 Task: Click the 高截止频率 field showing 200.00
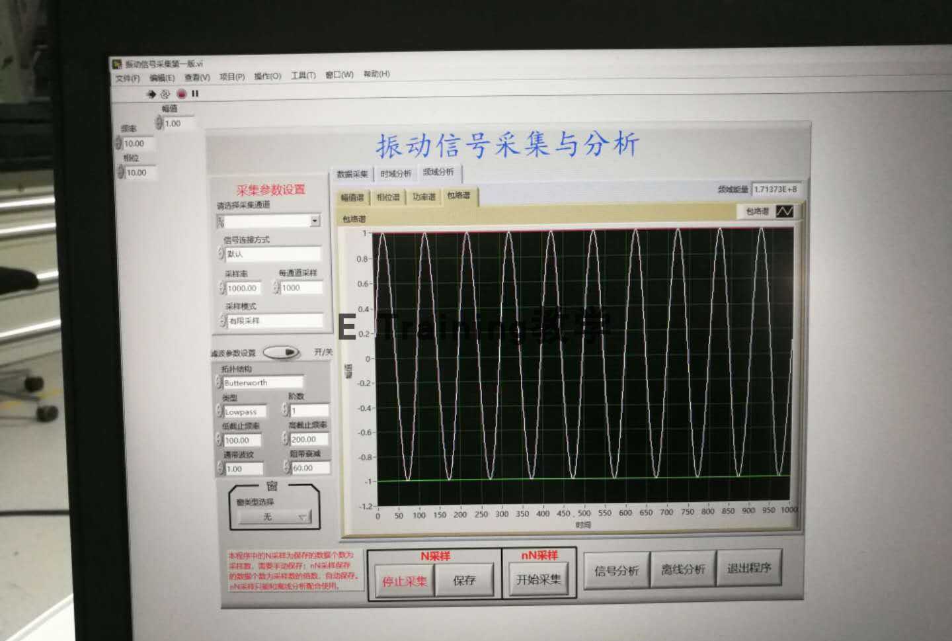click(309, 439)
